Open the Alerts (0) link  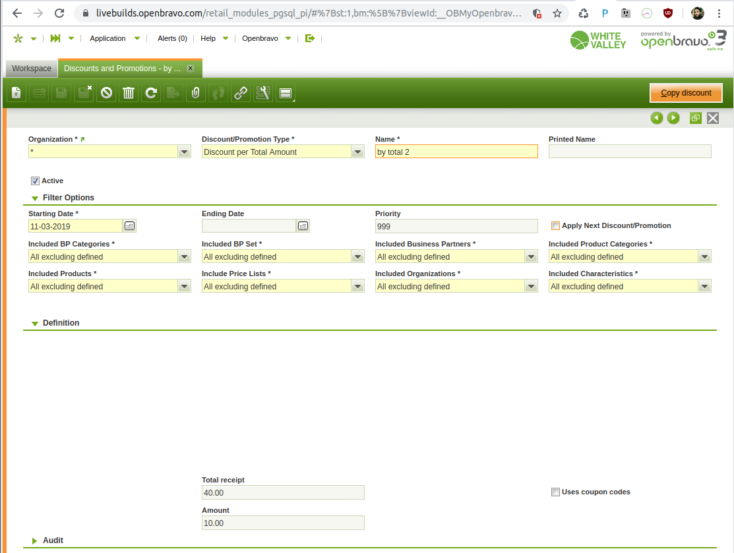point(172,39)
